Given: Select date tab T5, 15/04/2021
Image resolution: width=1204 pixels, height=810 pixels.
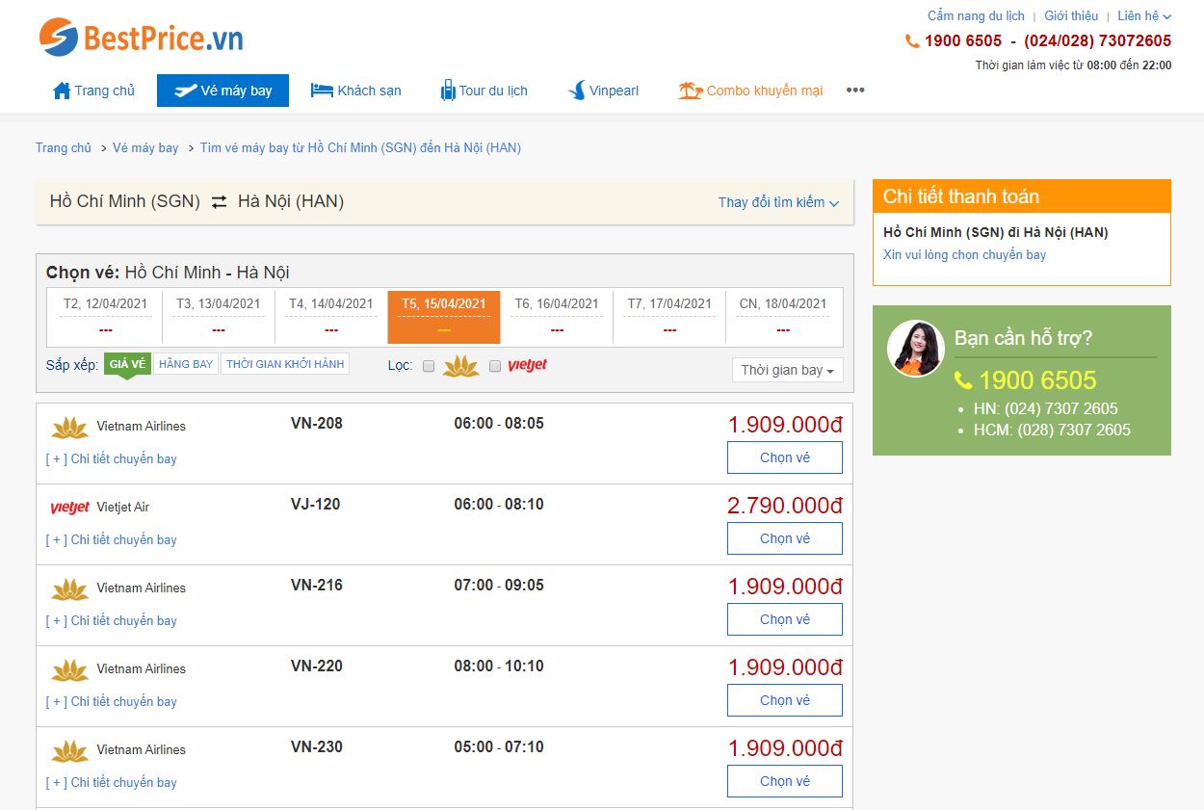Looking at the screenshot, I should pos(444,317).
